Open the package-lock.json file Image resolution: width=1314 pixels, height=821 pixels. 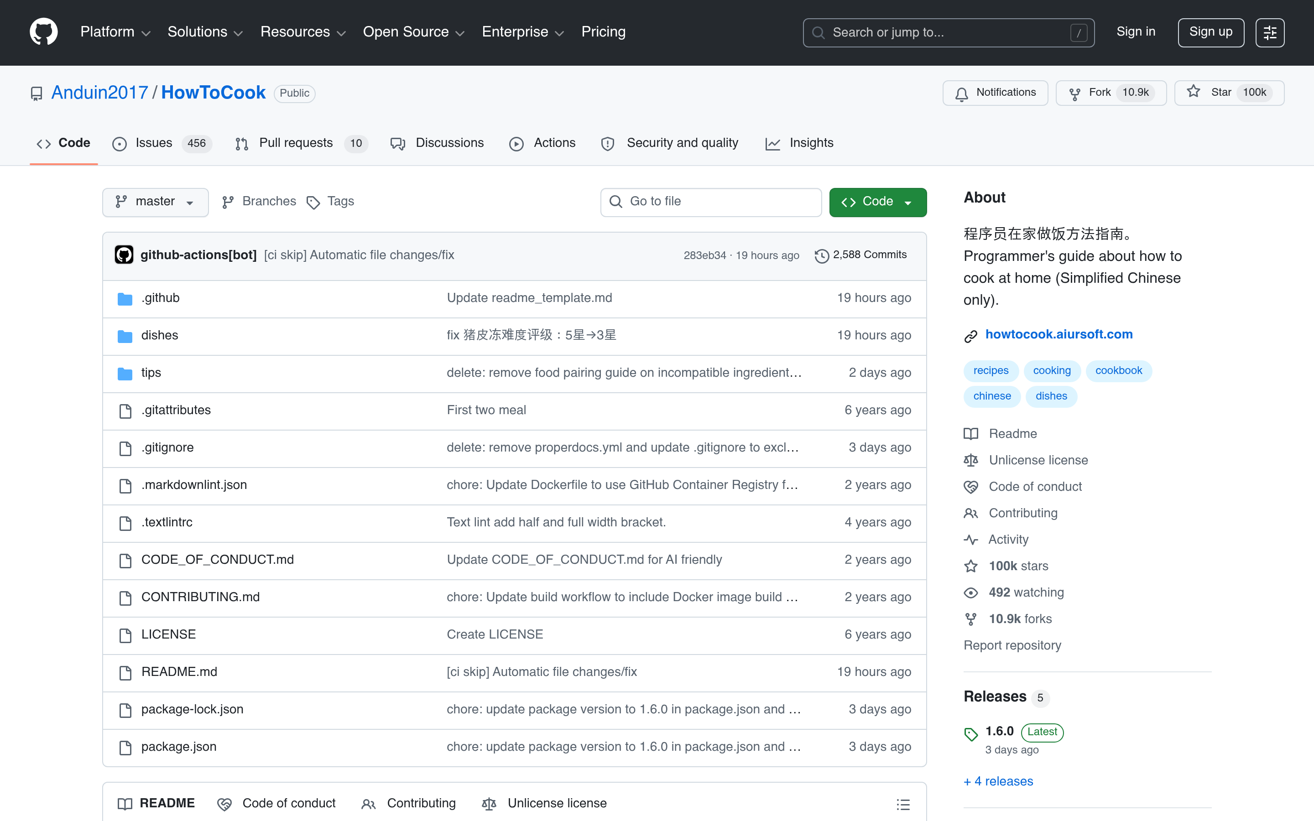pyautogui.click(x=192, y=710)
